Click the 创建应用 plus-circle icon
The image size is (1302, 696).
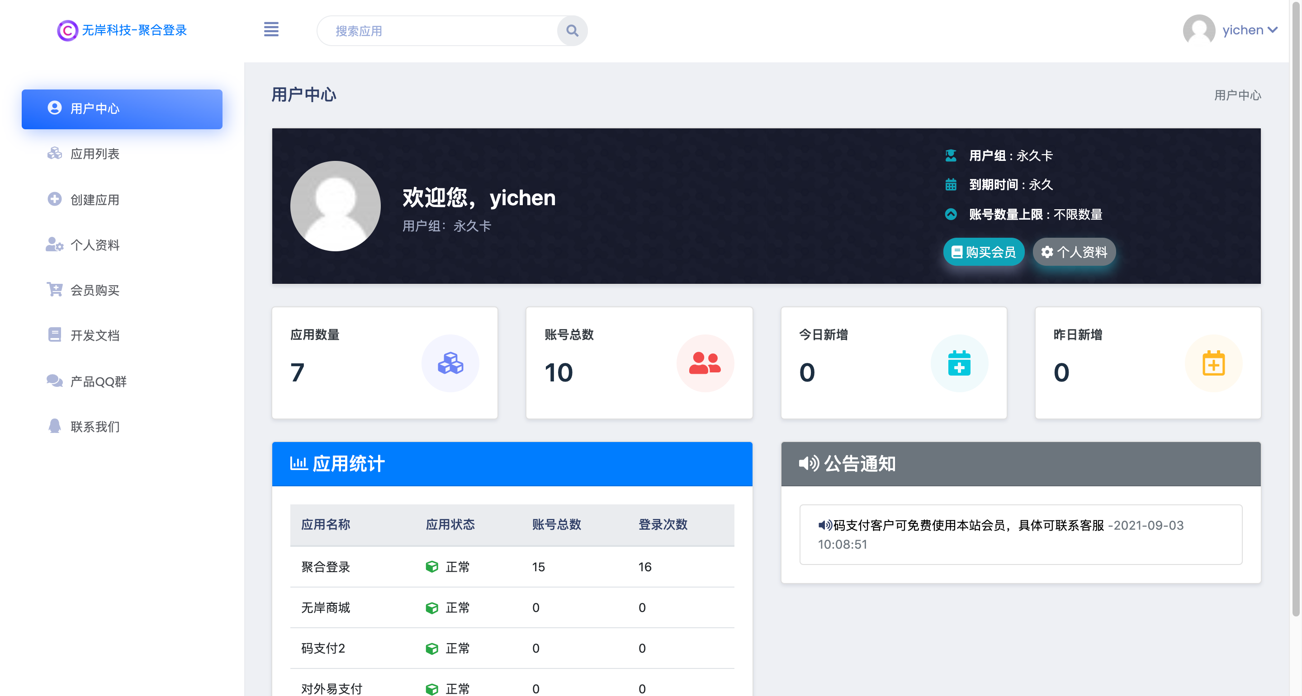pos(55,198)
